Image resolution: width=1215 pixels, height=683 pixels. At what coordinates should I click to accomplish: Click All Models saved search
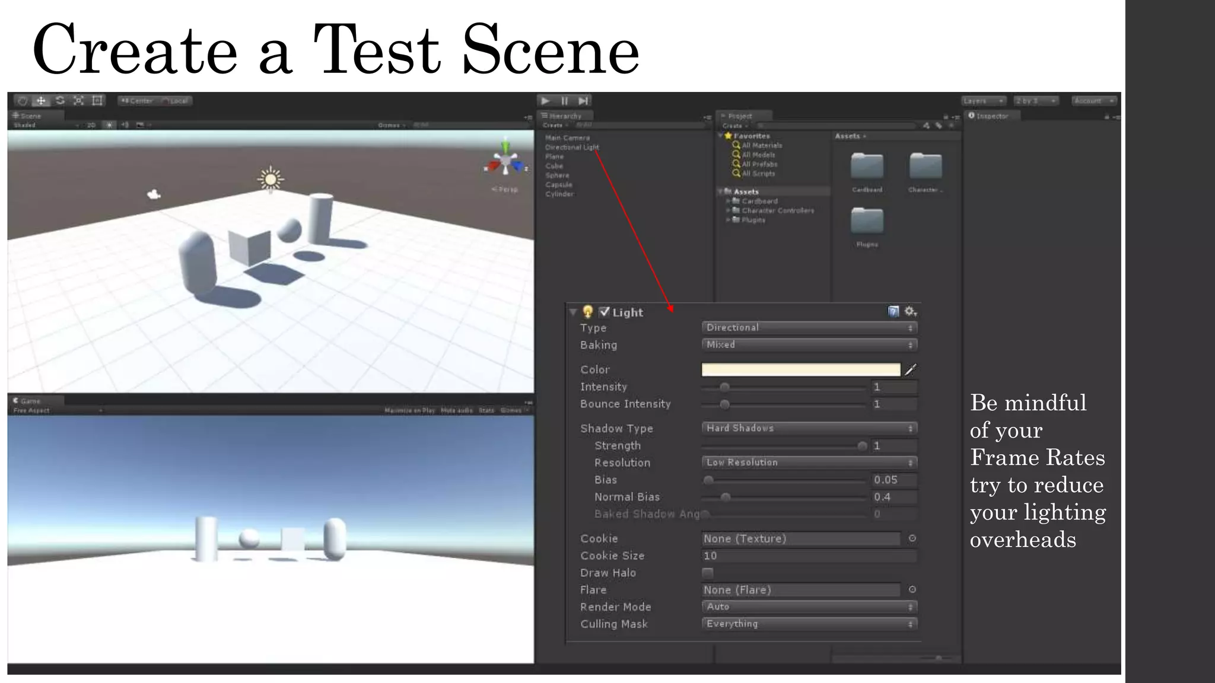coord(754,155)
